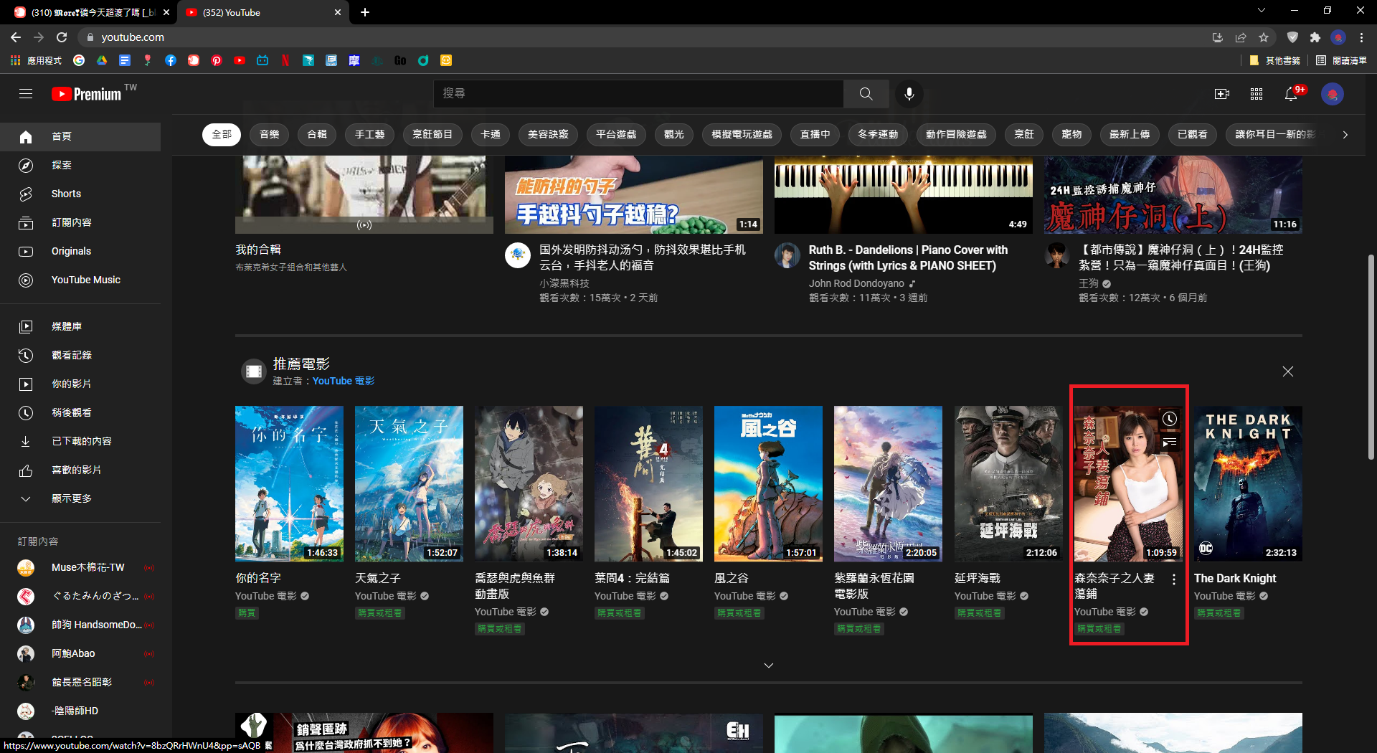Screen dimensions: 1377x753
Task: Open Dandelions piano cover thumbnail
Action: 904,194
